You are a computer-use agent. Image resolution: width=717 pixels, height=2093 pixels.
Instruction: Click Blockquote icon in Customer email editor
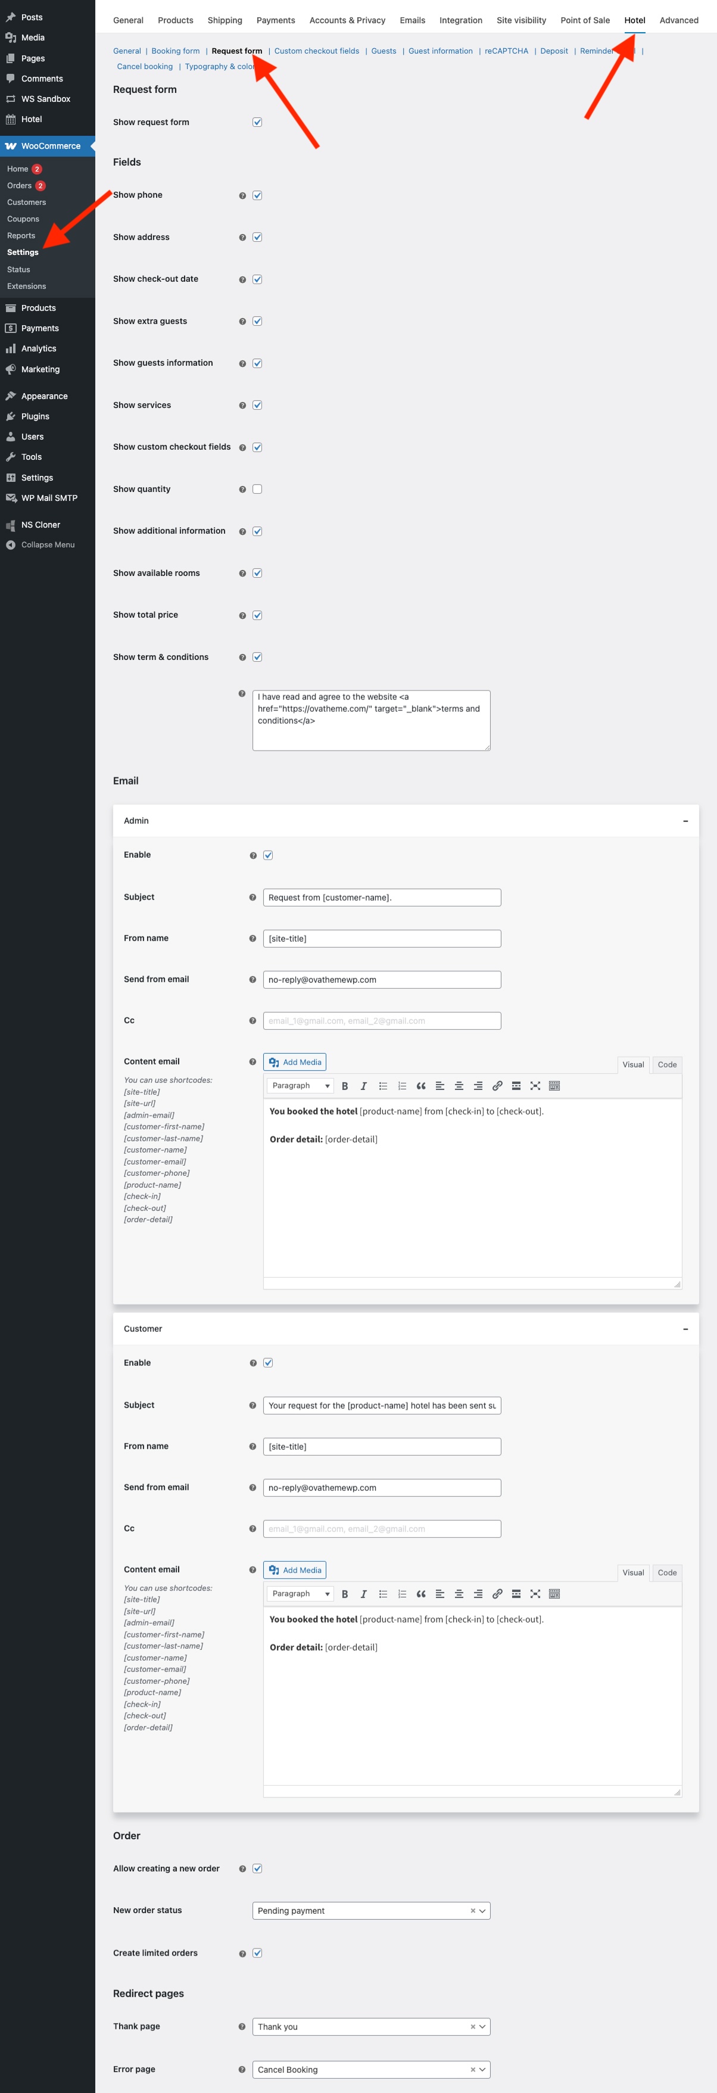420,1593
